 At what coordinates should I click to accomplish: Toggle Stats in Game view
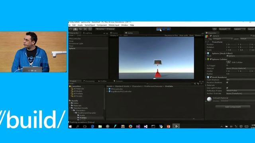[x=191, y=35]
